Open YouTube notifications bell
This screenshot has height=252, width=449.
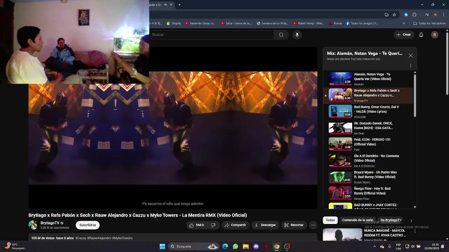click(421, 35)
